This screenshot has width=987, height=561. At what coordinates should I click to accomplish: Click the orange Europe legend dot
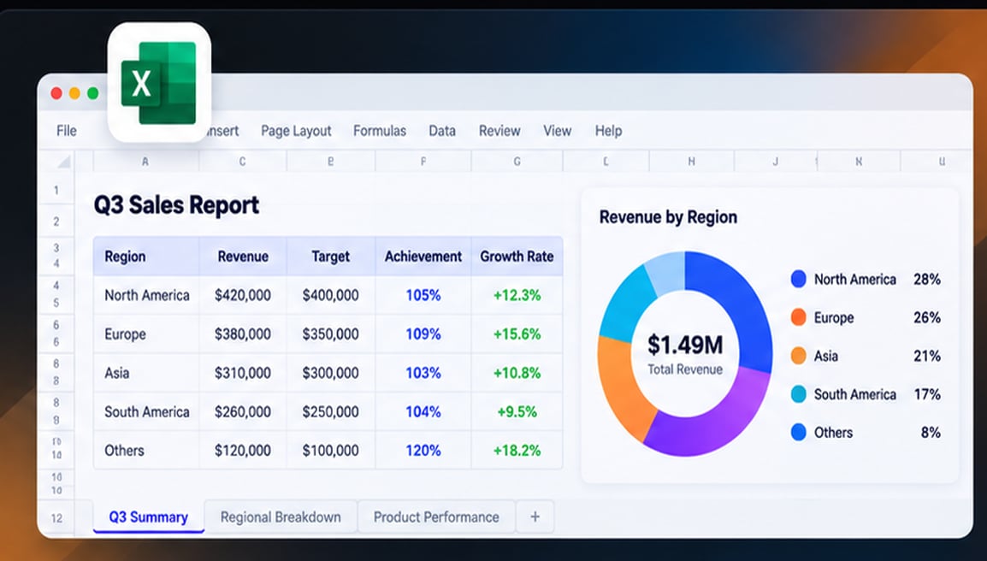(798, 317)
